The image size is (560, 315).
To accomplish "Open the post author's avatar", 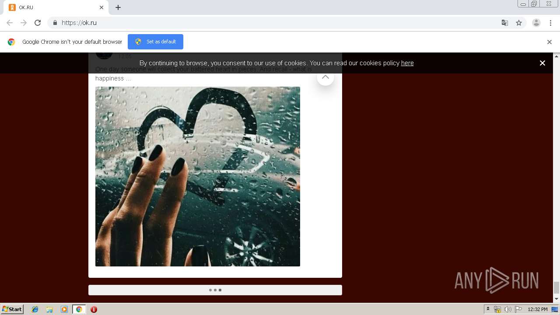I will (104, 56).
